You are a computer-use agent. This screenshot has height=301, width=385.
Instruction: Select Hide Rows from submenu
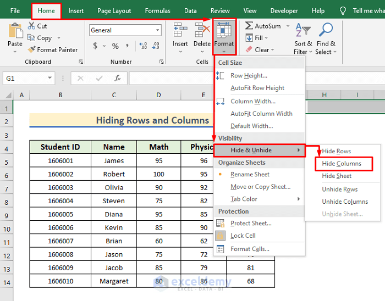coord(337,151)
